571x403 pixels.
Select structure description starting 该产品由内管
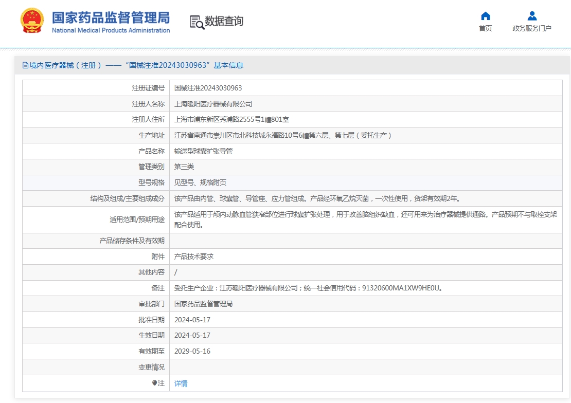coord(317,199)
